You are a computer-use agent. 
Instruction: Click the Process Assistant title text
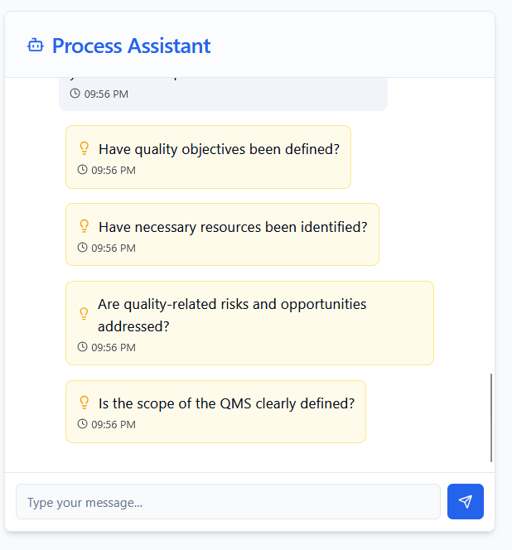[131, 46]
